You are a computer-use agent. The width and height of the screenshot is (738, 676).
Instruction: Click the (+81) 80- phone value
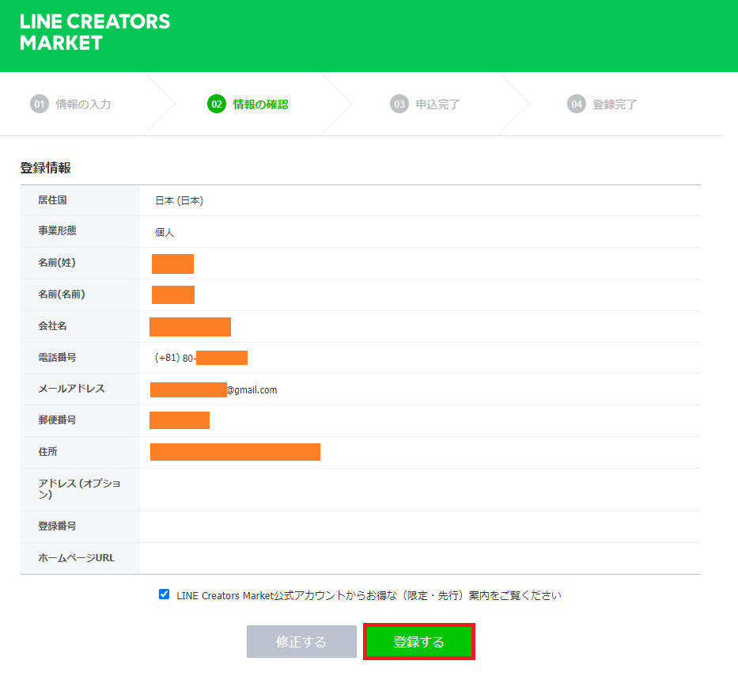coord(175,358)
